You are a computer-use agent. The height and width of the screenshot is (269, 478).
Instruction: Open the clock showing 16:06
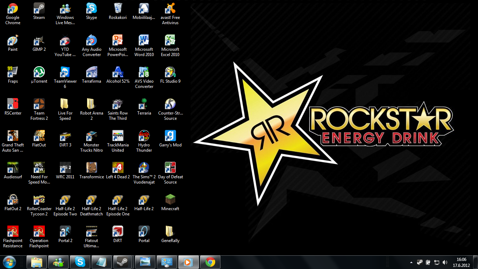[462, 262]
